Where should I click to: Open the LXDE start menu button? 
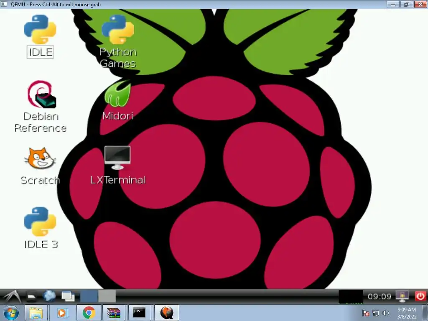(x=11, y=296)
